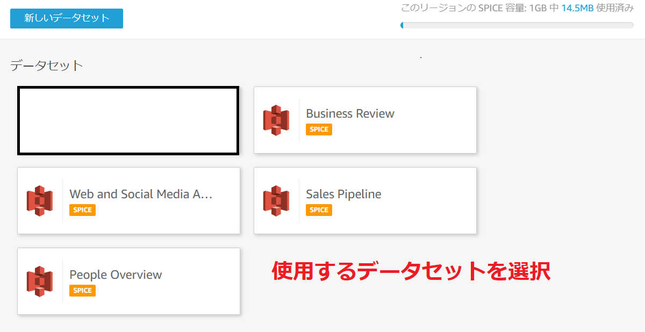The width and height of the screenshot is (645, 332).
Task: Click the S3 icon on People Overview
Action: click(40, 282)
